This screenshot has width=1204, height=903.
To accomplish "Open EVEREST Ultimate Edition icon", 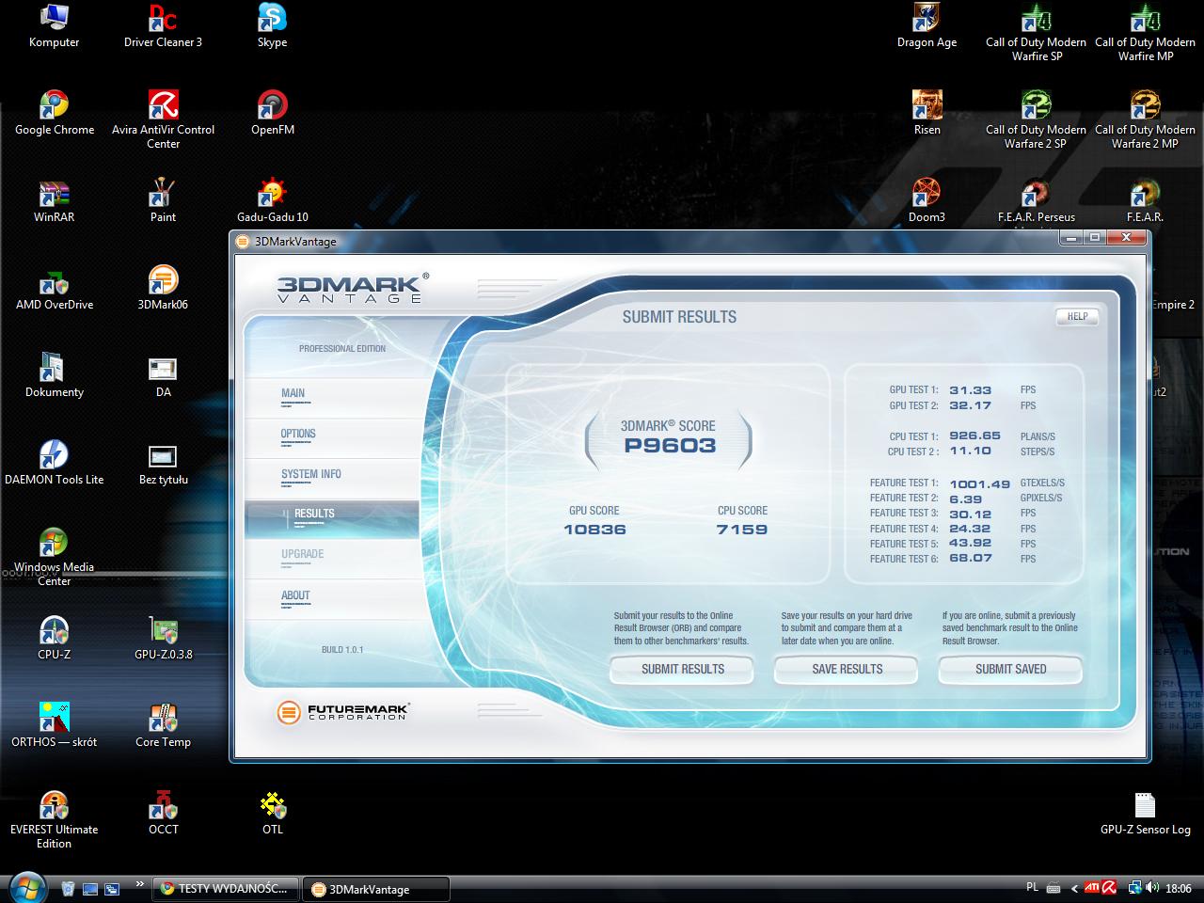I will [x=54, y=820].
